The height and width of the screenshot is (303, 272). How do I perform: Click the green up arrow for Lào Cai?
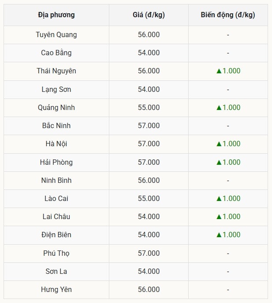(218, 199)
